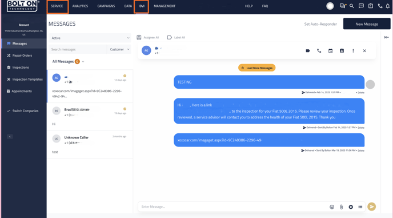
Task: Open the Customer search filter dropdown
Action: pyautogui.click(x=119, y=49)
